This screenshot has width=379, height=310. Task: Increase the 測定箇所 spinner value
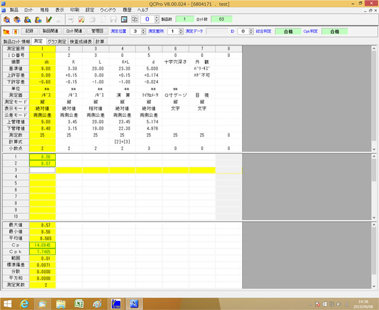(x=181, y=30)
